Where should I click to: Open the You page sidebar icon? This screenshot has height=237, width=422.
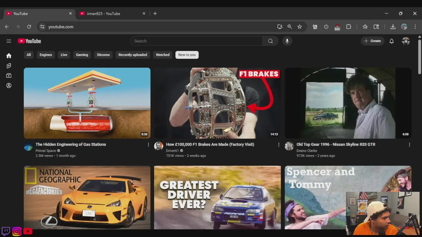(9, 86)
